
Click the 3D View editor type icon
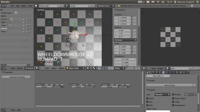[x=37, y=68]
